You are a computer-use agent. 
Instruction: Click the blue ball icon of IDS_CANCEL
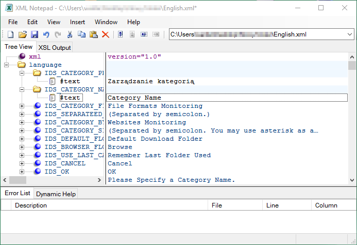tap(38, 163)
